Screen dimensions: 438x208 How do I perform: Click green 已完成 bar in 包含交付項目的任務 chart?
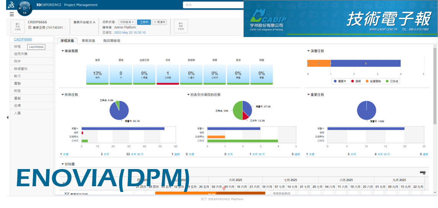[242, 141]
